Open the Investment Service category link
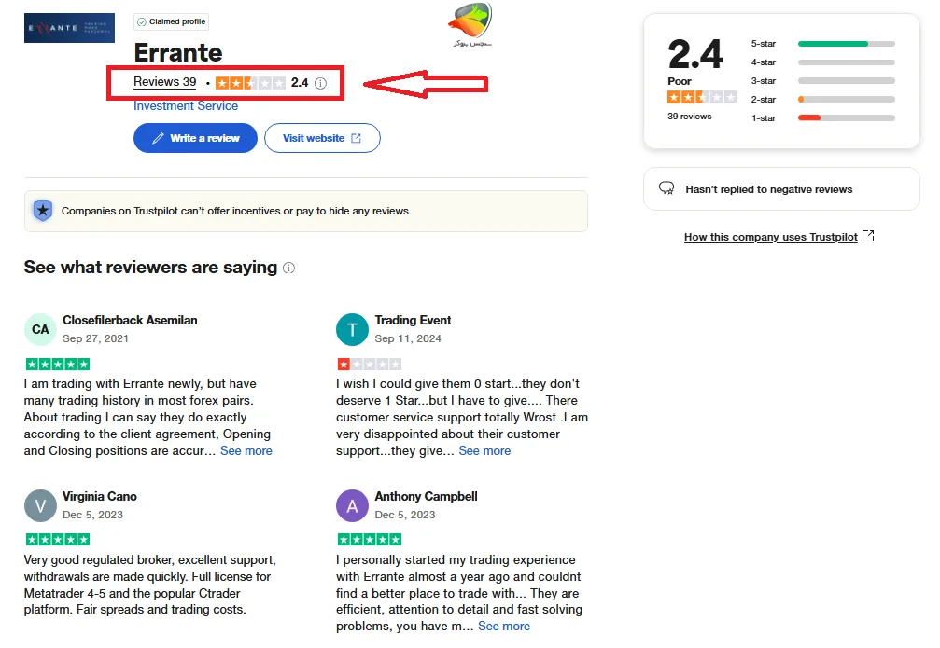The width and height of the screenshot is (940, 648). pyautogui.click(x=186, y=106)
